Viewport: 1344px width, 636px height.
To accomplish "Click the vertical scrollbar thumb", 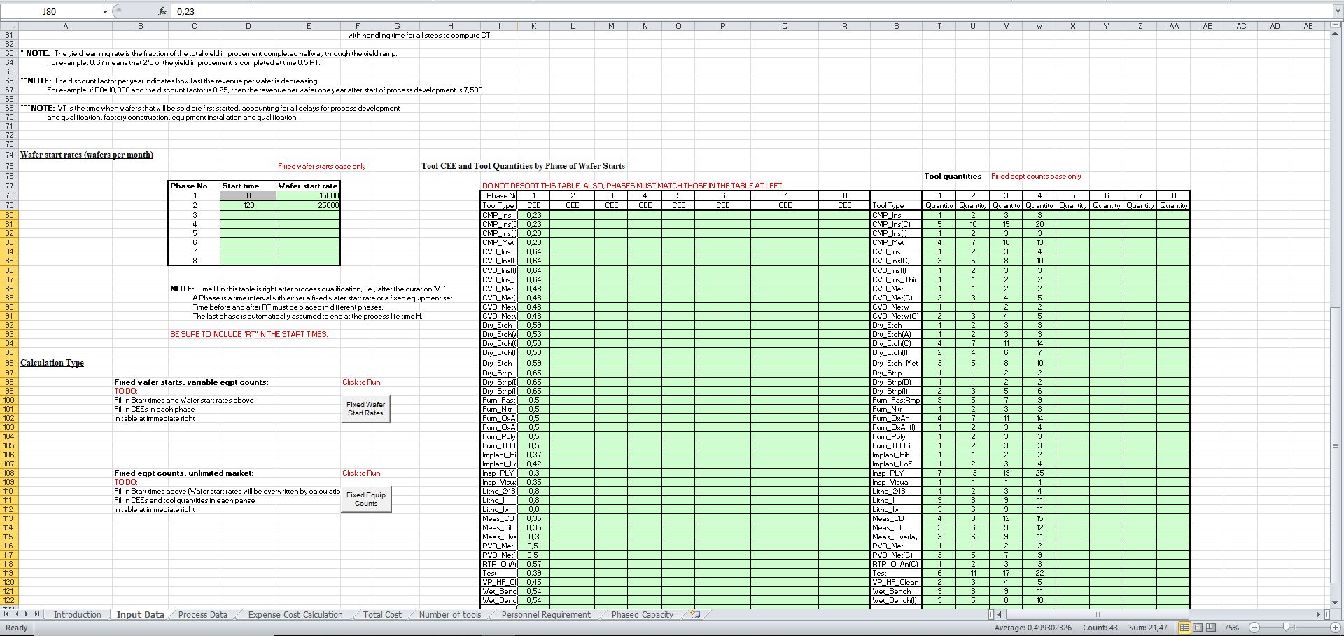I will point(1335,445).
